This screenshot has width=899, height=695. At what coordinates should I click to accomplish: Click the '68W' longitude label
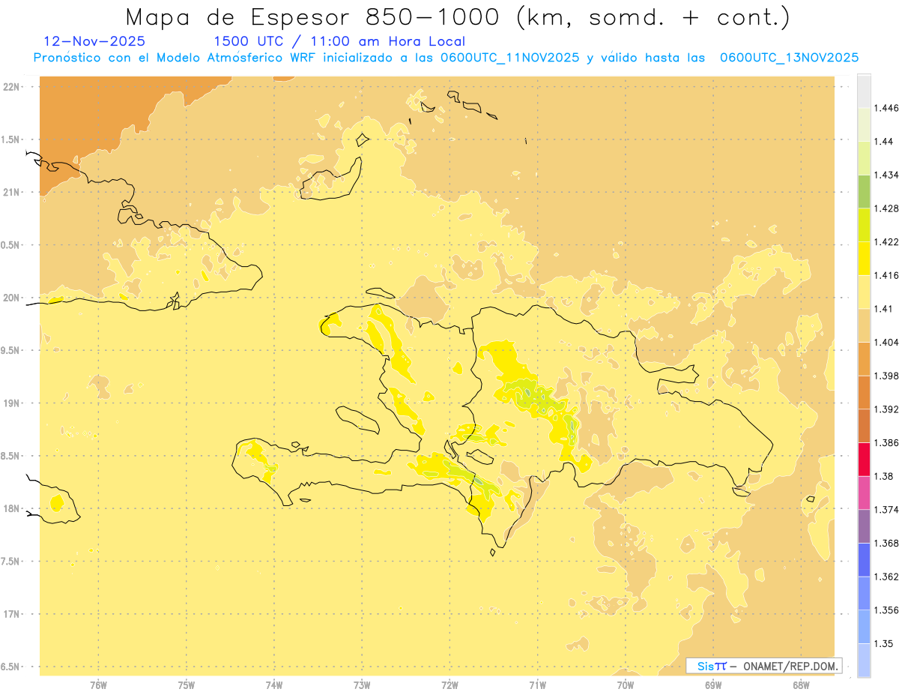click(801, 685)
